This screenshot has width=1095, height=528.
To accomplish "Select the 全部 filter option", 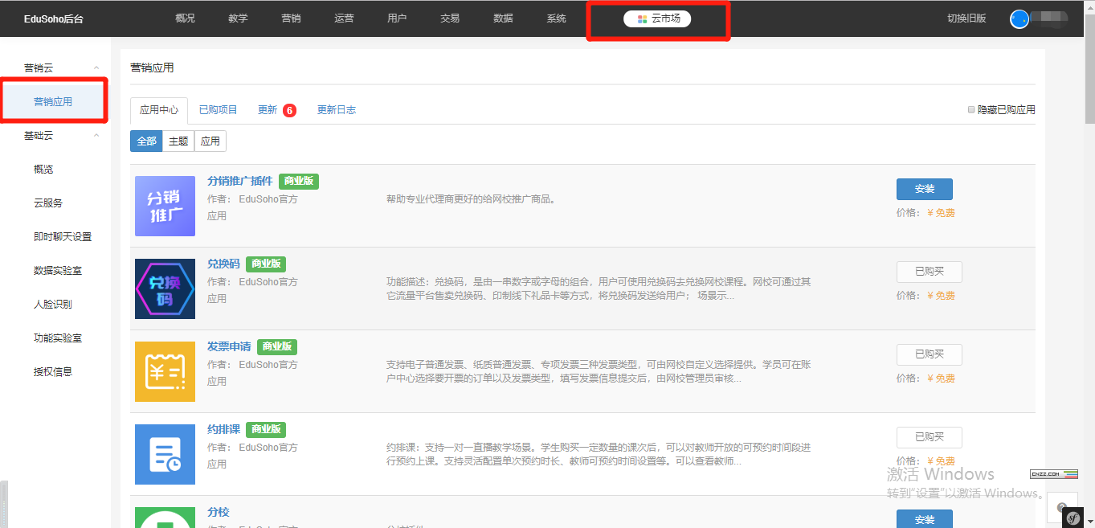I will 146,141.
